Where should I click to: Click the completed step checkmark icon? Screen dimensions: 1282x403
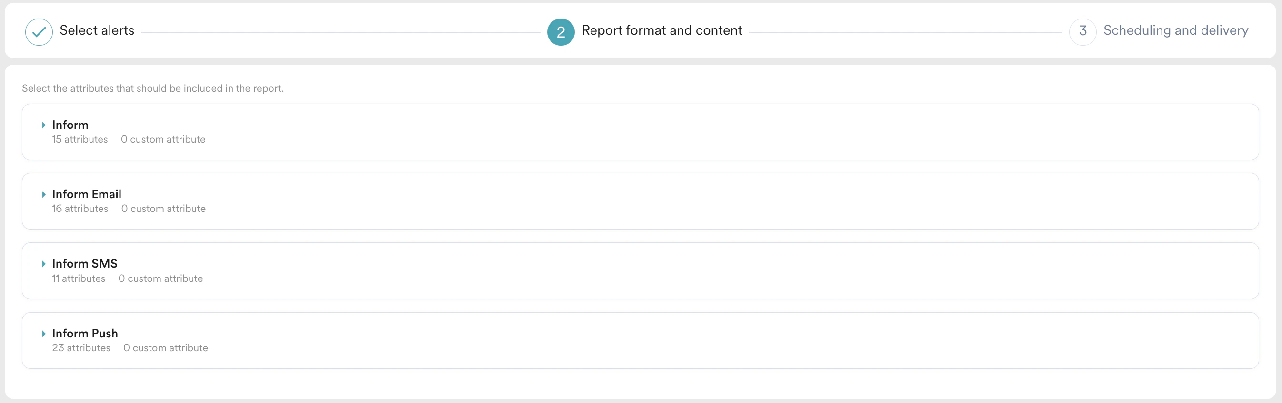[x=39, y=32]
